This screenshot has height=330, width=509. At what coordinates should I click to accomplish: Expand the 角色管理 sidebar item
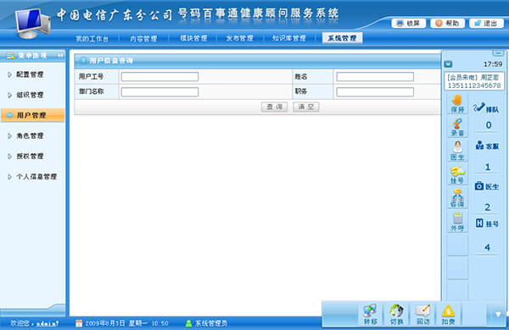30,135
